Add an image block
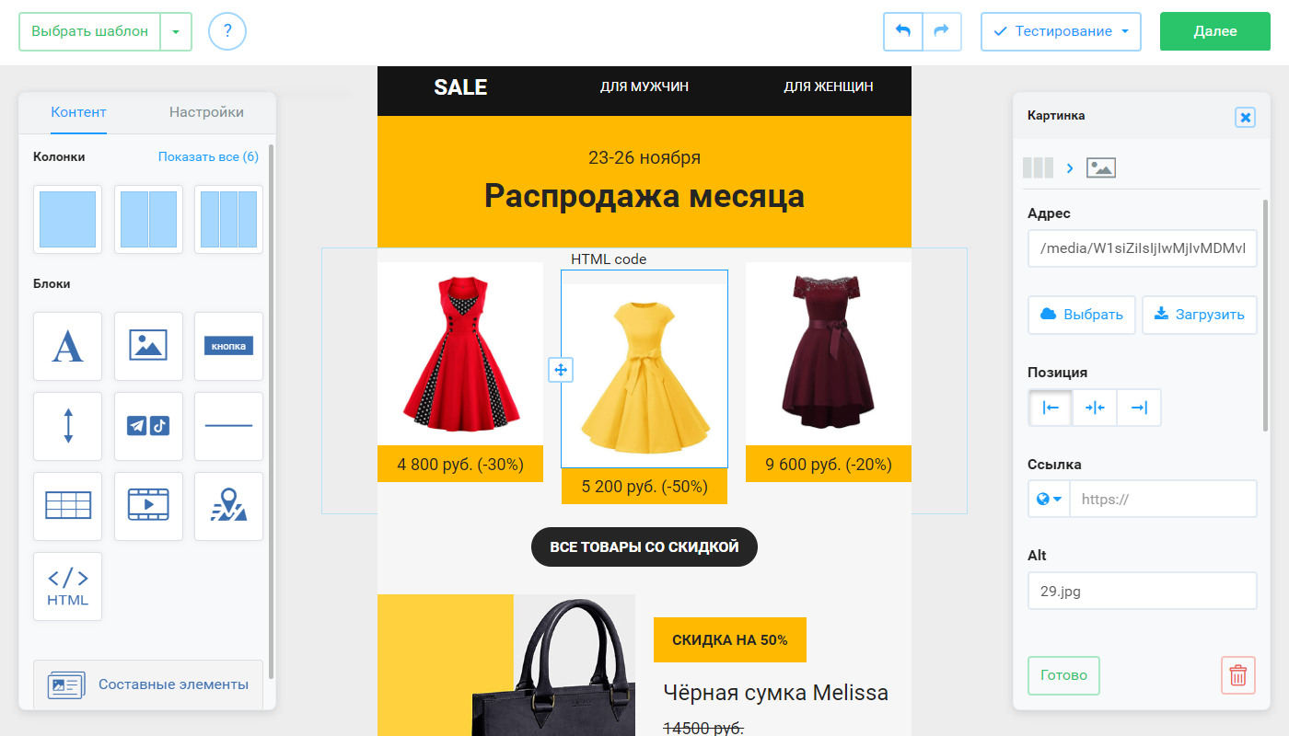Image resolution: width=1289 pixels, height=736 pixels. pyautogui.click(x=148, y=346)
